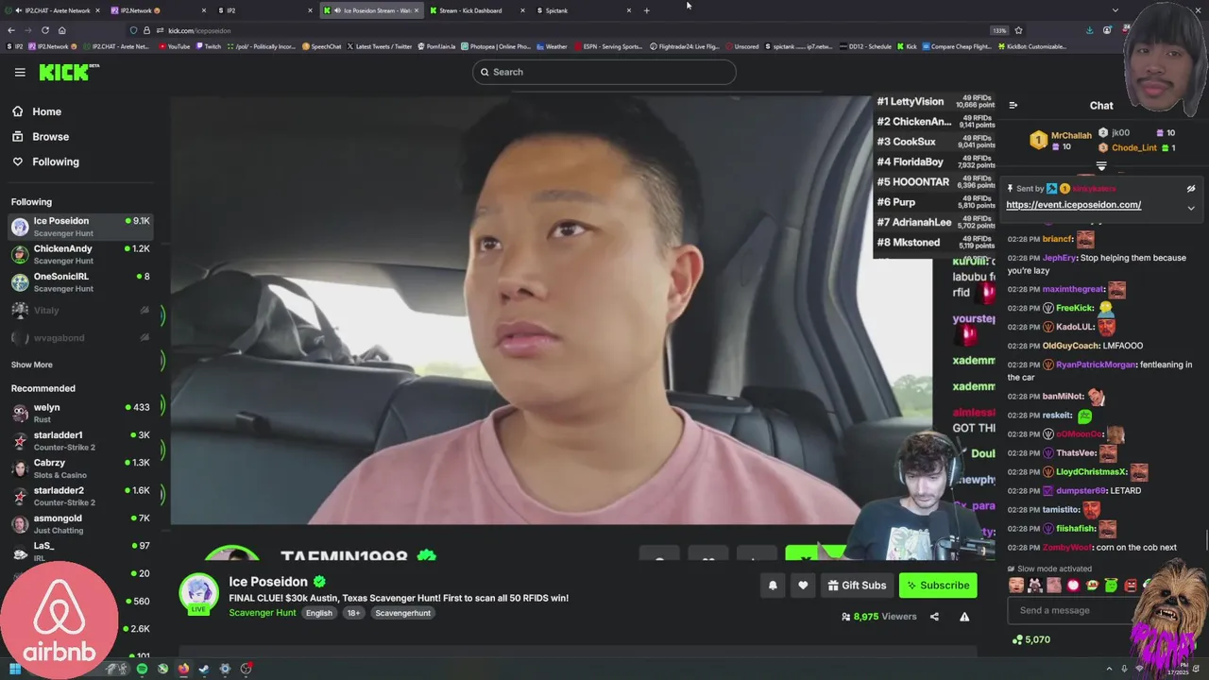
Task: Expand Show More under Following
Action: click(32, 365)
